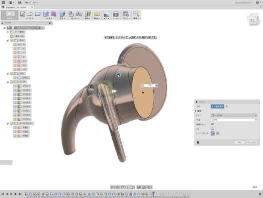Click the Extrude tool icon
This screenshot has height=198, width=263.
(46, 13)
